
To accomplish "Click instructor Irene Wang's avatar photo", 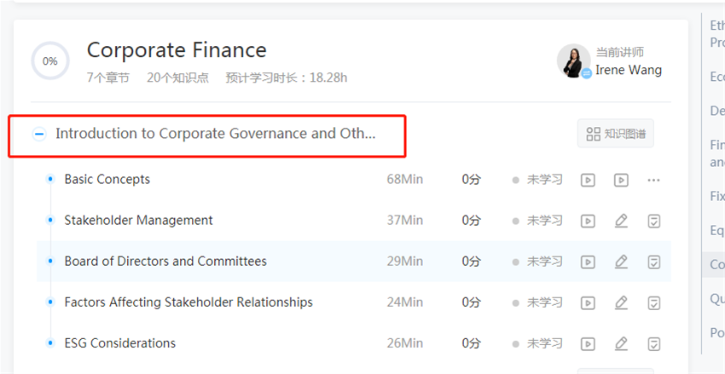I will click(573, 60).
